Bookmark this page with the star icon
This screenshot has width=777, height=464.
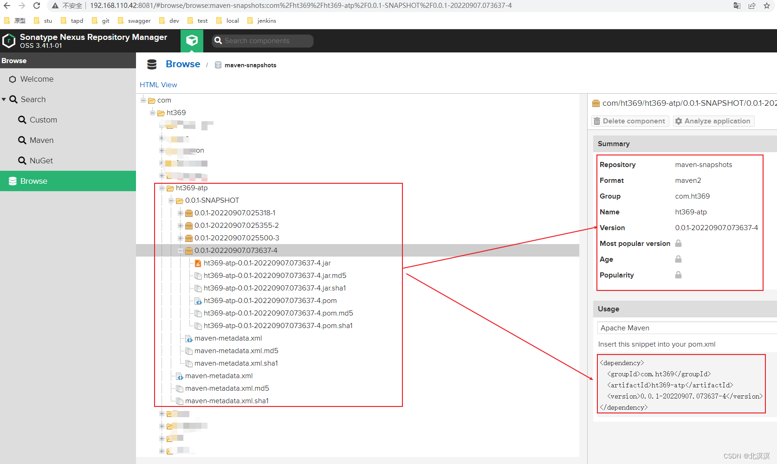pyautogui.click(x=767, y=6)
